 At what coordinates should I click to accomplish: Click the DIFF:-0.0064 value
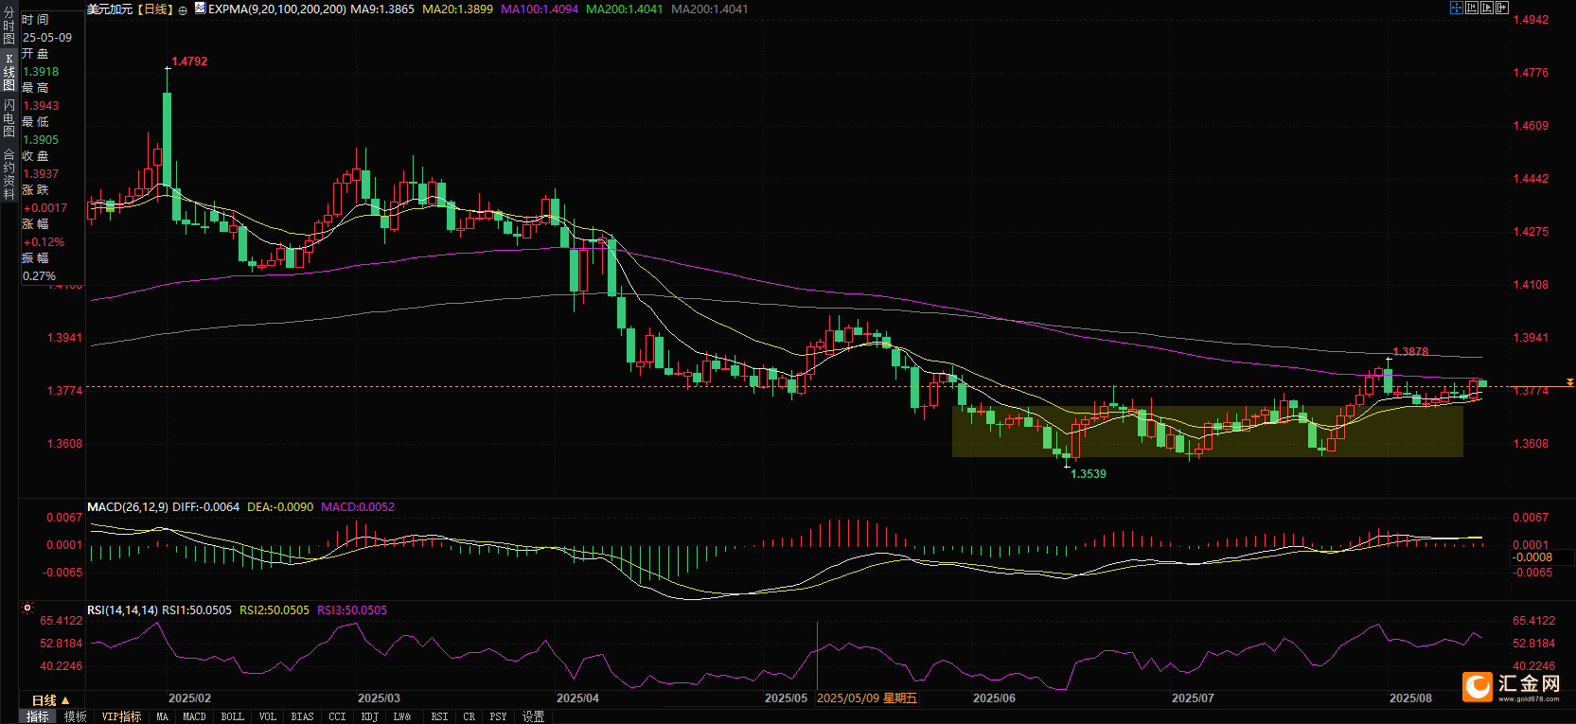(205, 507)
